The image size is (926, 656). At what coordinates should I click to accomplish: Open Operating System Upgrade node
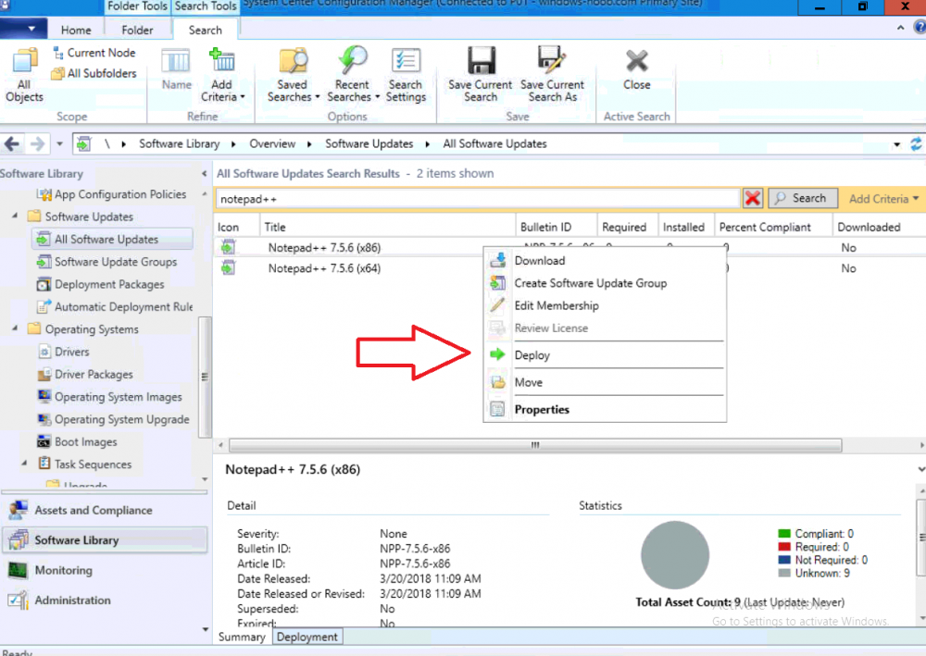[113, 419]
